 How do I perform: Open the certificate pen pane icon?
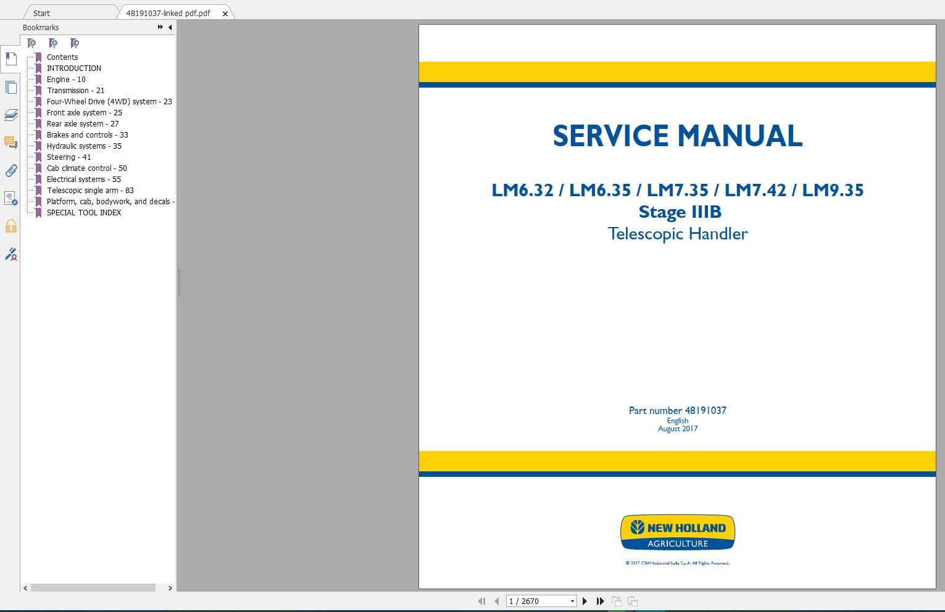click(x=10, y=254)
